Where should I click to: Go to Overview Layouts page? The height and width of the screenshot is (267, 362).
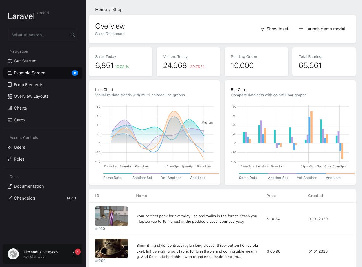pos(31,96)
